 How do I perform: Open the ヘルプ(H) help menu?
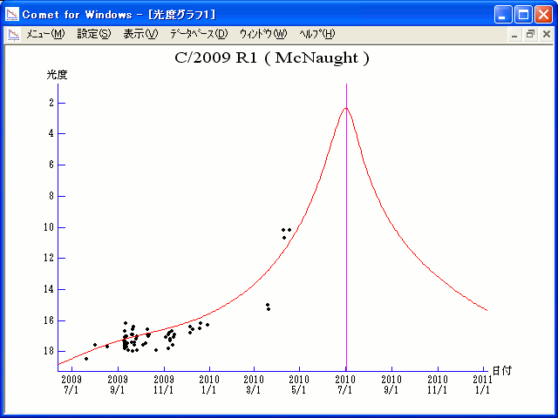316,34
